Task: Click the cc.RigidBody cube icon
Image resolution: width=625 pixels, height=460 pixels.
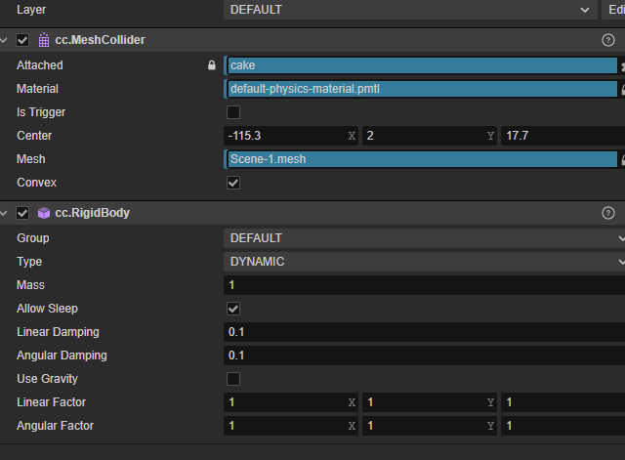Action: coord(44,213)
